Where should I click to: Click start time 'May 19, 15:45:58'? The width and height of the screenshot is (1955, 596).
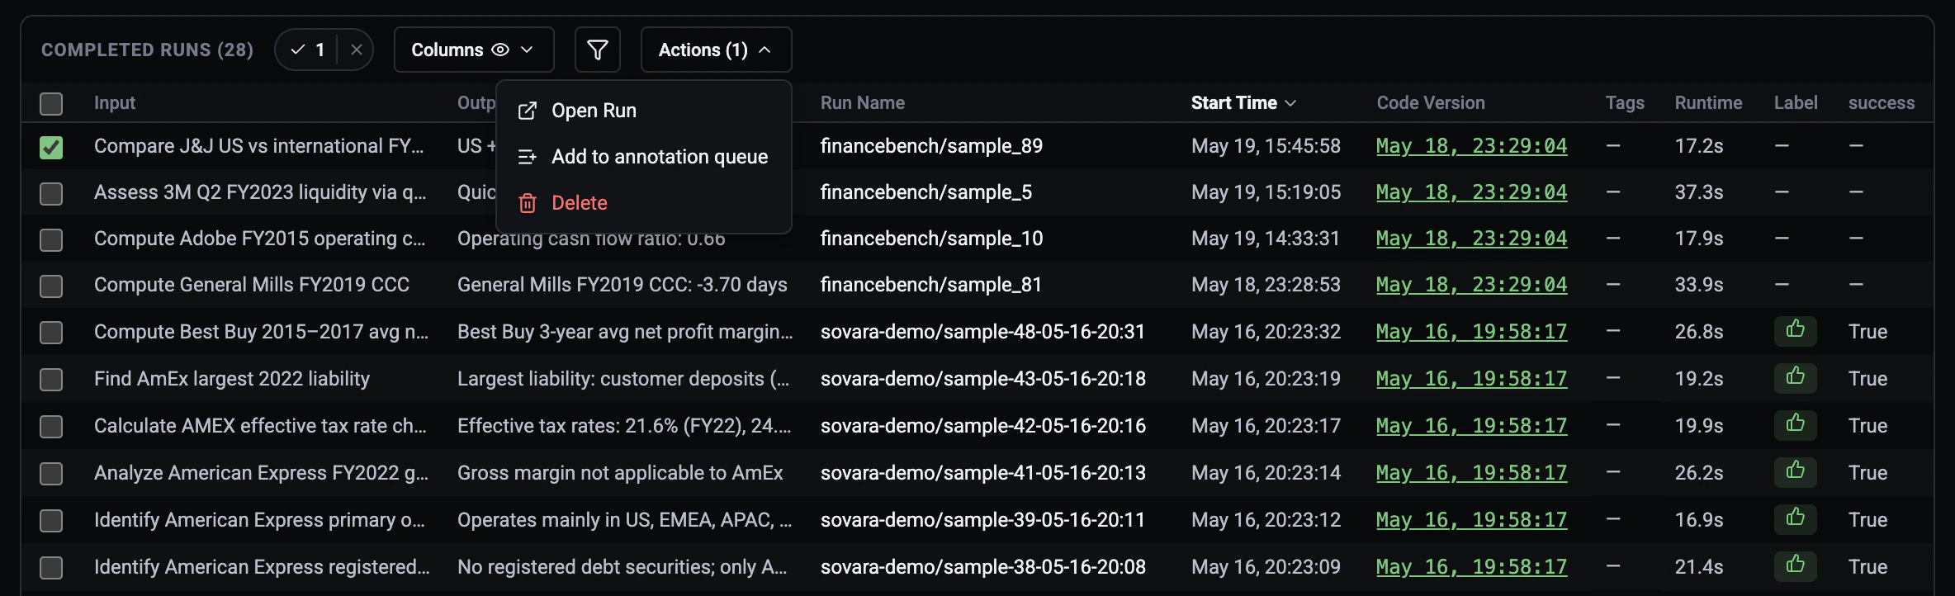coord(1266,146)
